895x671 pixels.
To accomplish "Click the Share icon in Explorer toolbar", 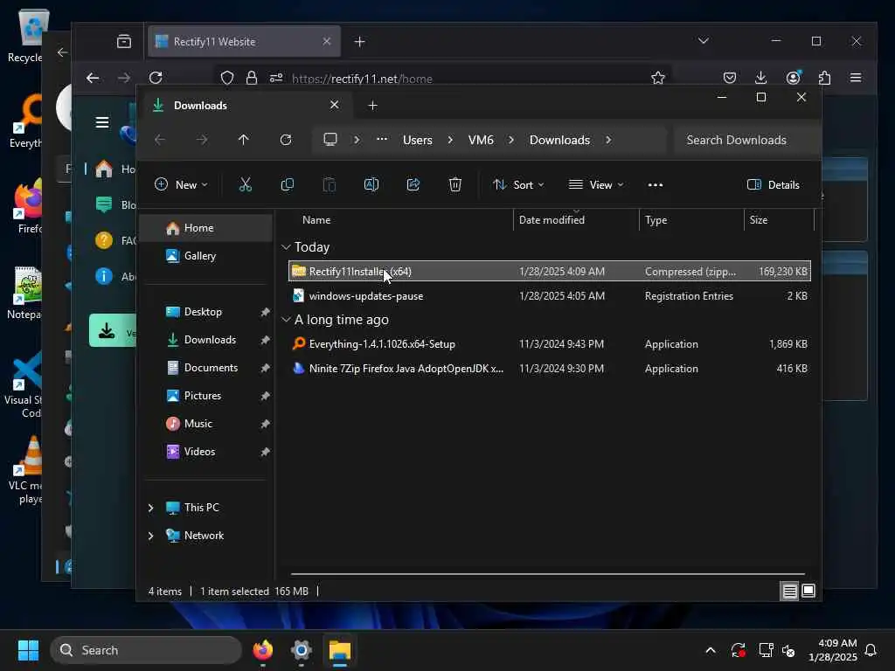I will [413, 184].
